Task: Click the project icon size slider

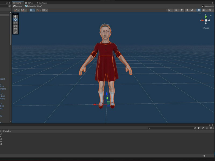Action: (x=208, y=156)
